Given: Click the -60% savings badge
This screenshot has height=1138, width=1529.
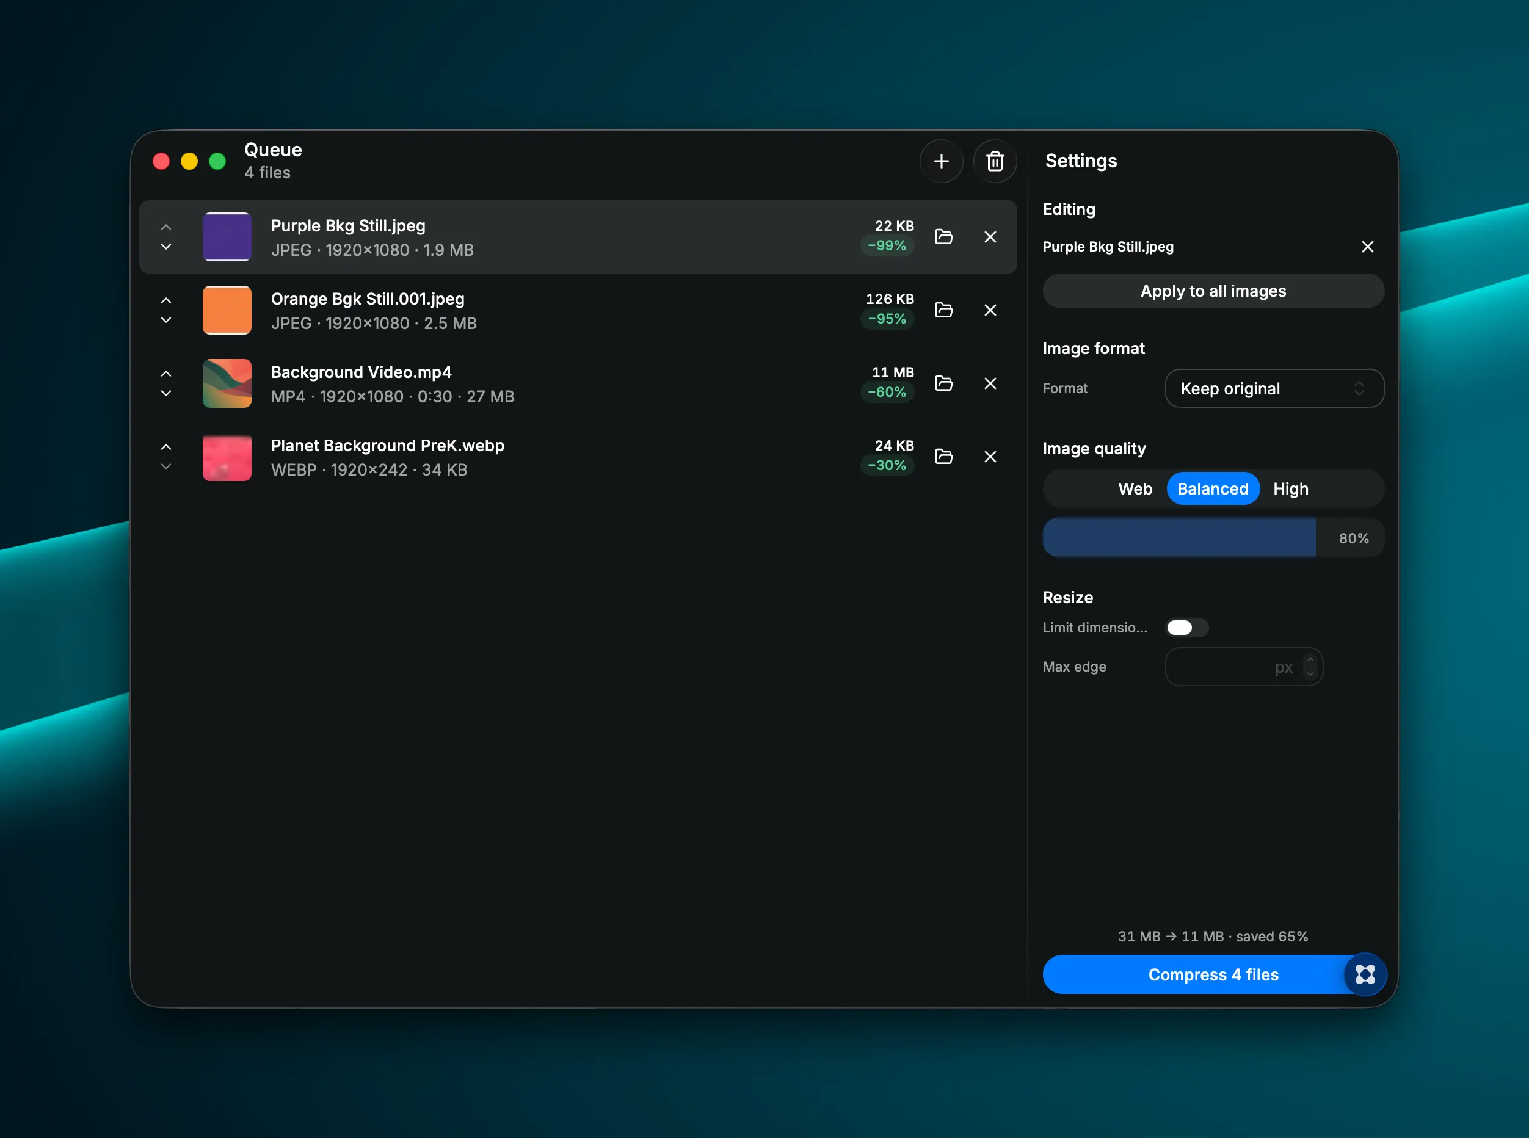Looking at the screenshot, I should (x=887, y=392).
